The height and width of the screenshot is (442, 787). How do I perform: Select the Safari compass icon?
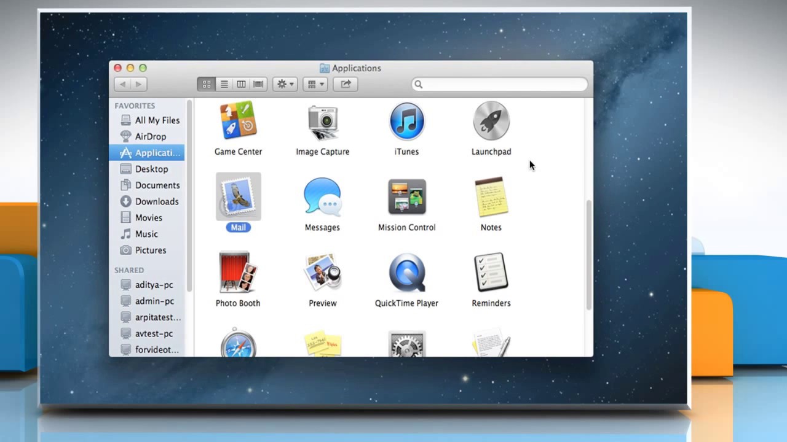238,343
